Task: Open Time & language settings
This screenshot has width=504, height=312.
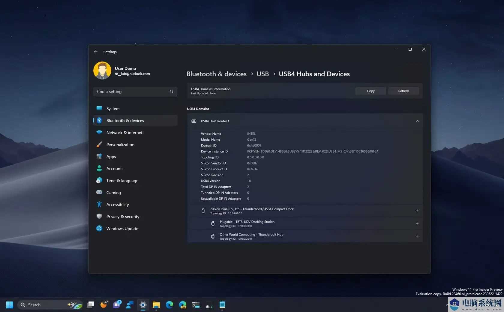Action: point(135,181)
